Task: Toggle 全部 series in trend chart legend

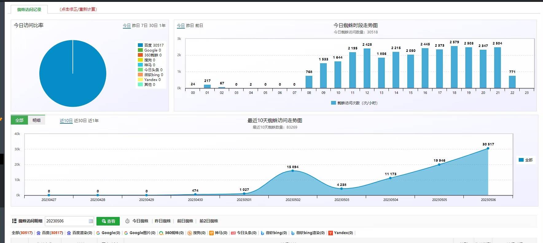Action: (525, 160)
